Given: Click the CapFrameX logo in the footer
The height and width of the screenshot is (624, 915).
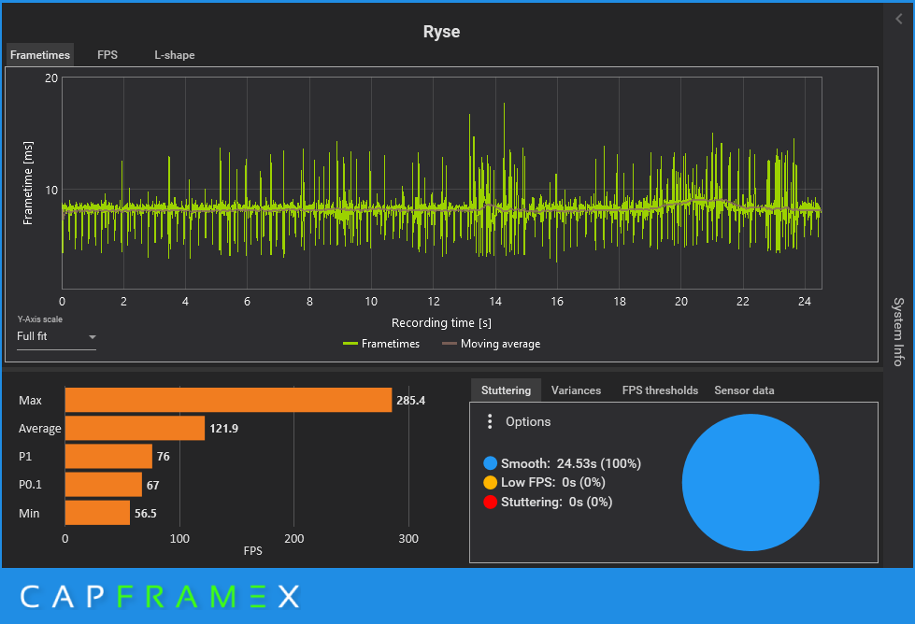Looking at the screenshot, I should pyautogui.click(x=160, y=596).
